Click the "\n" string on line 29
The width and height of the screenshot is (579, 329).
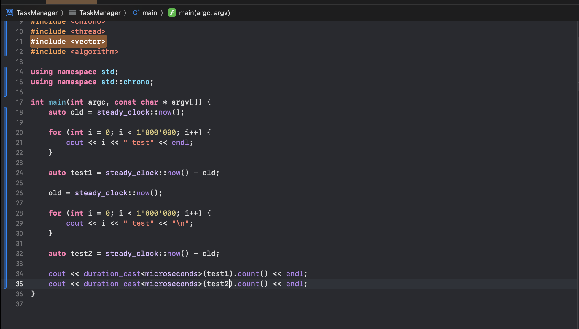pos(180,223)
